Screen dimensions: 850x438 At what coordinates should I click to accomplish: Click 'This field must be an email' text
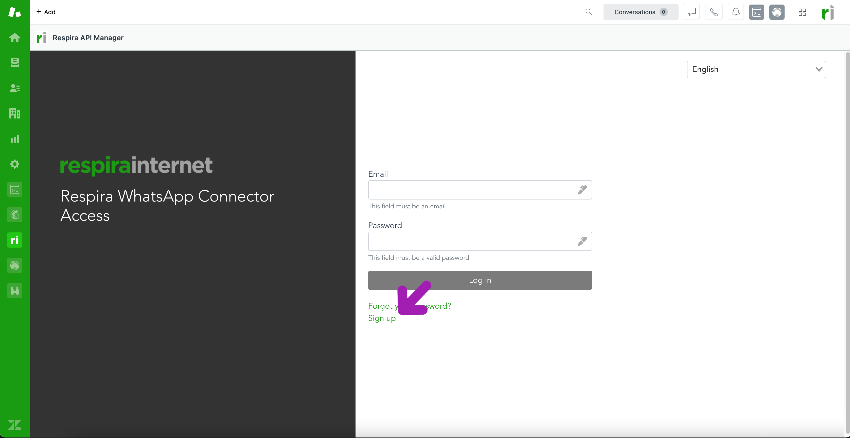point(406,206)
